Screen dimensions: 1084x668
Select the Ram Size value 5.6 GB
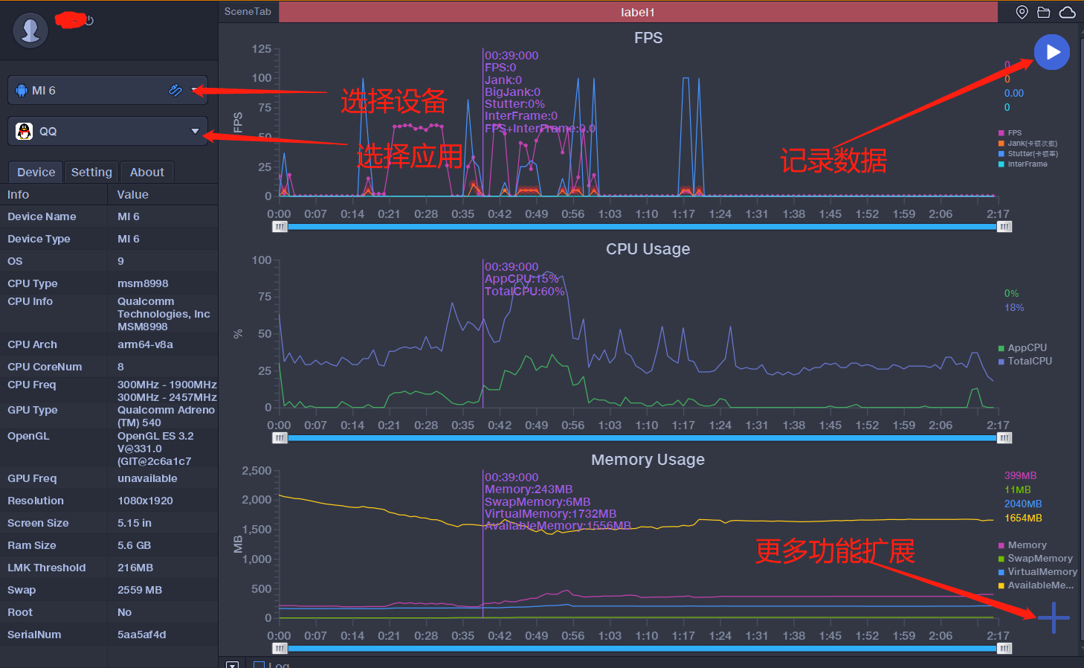pyautogui.click(x=134, y=545)
